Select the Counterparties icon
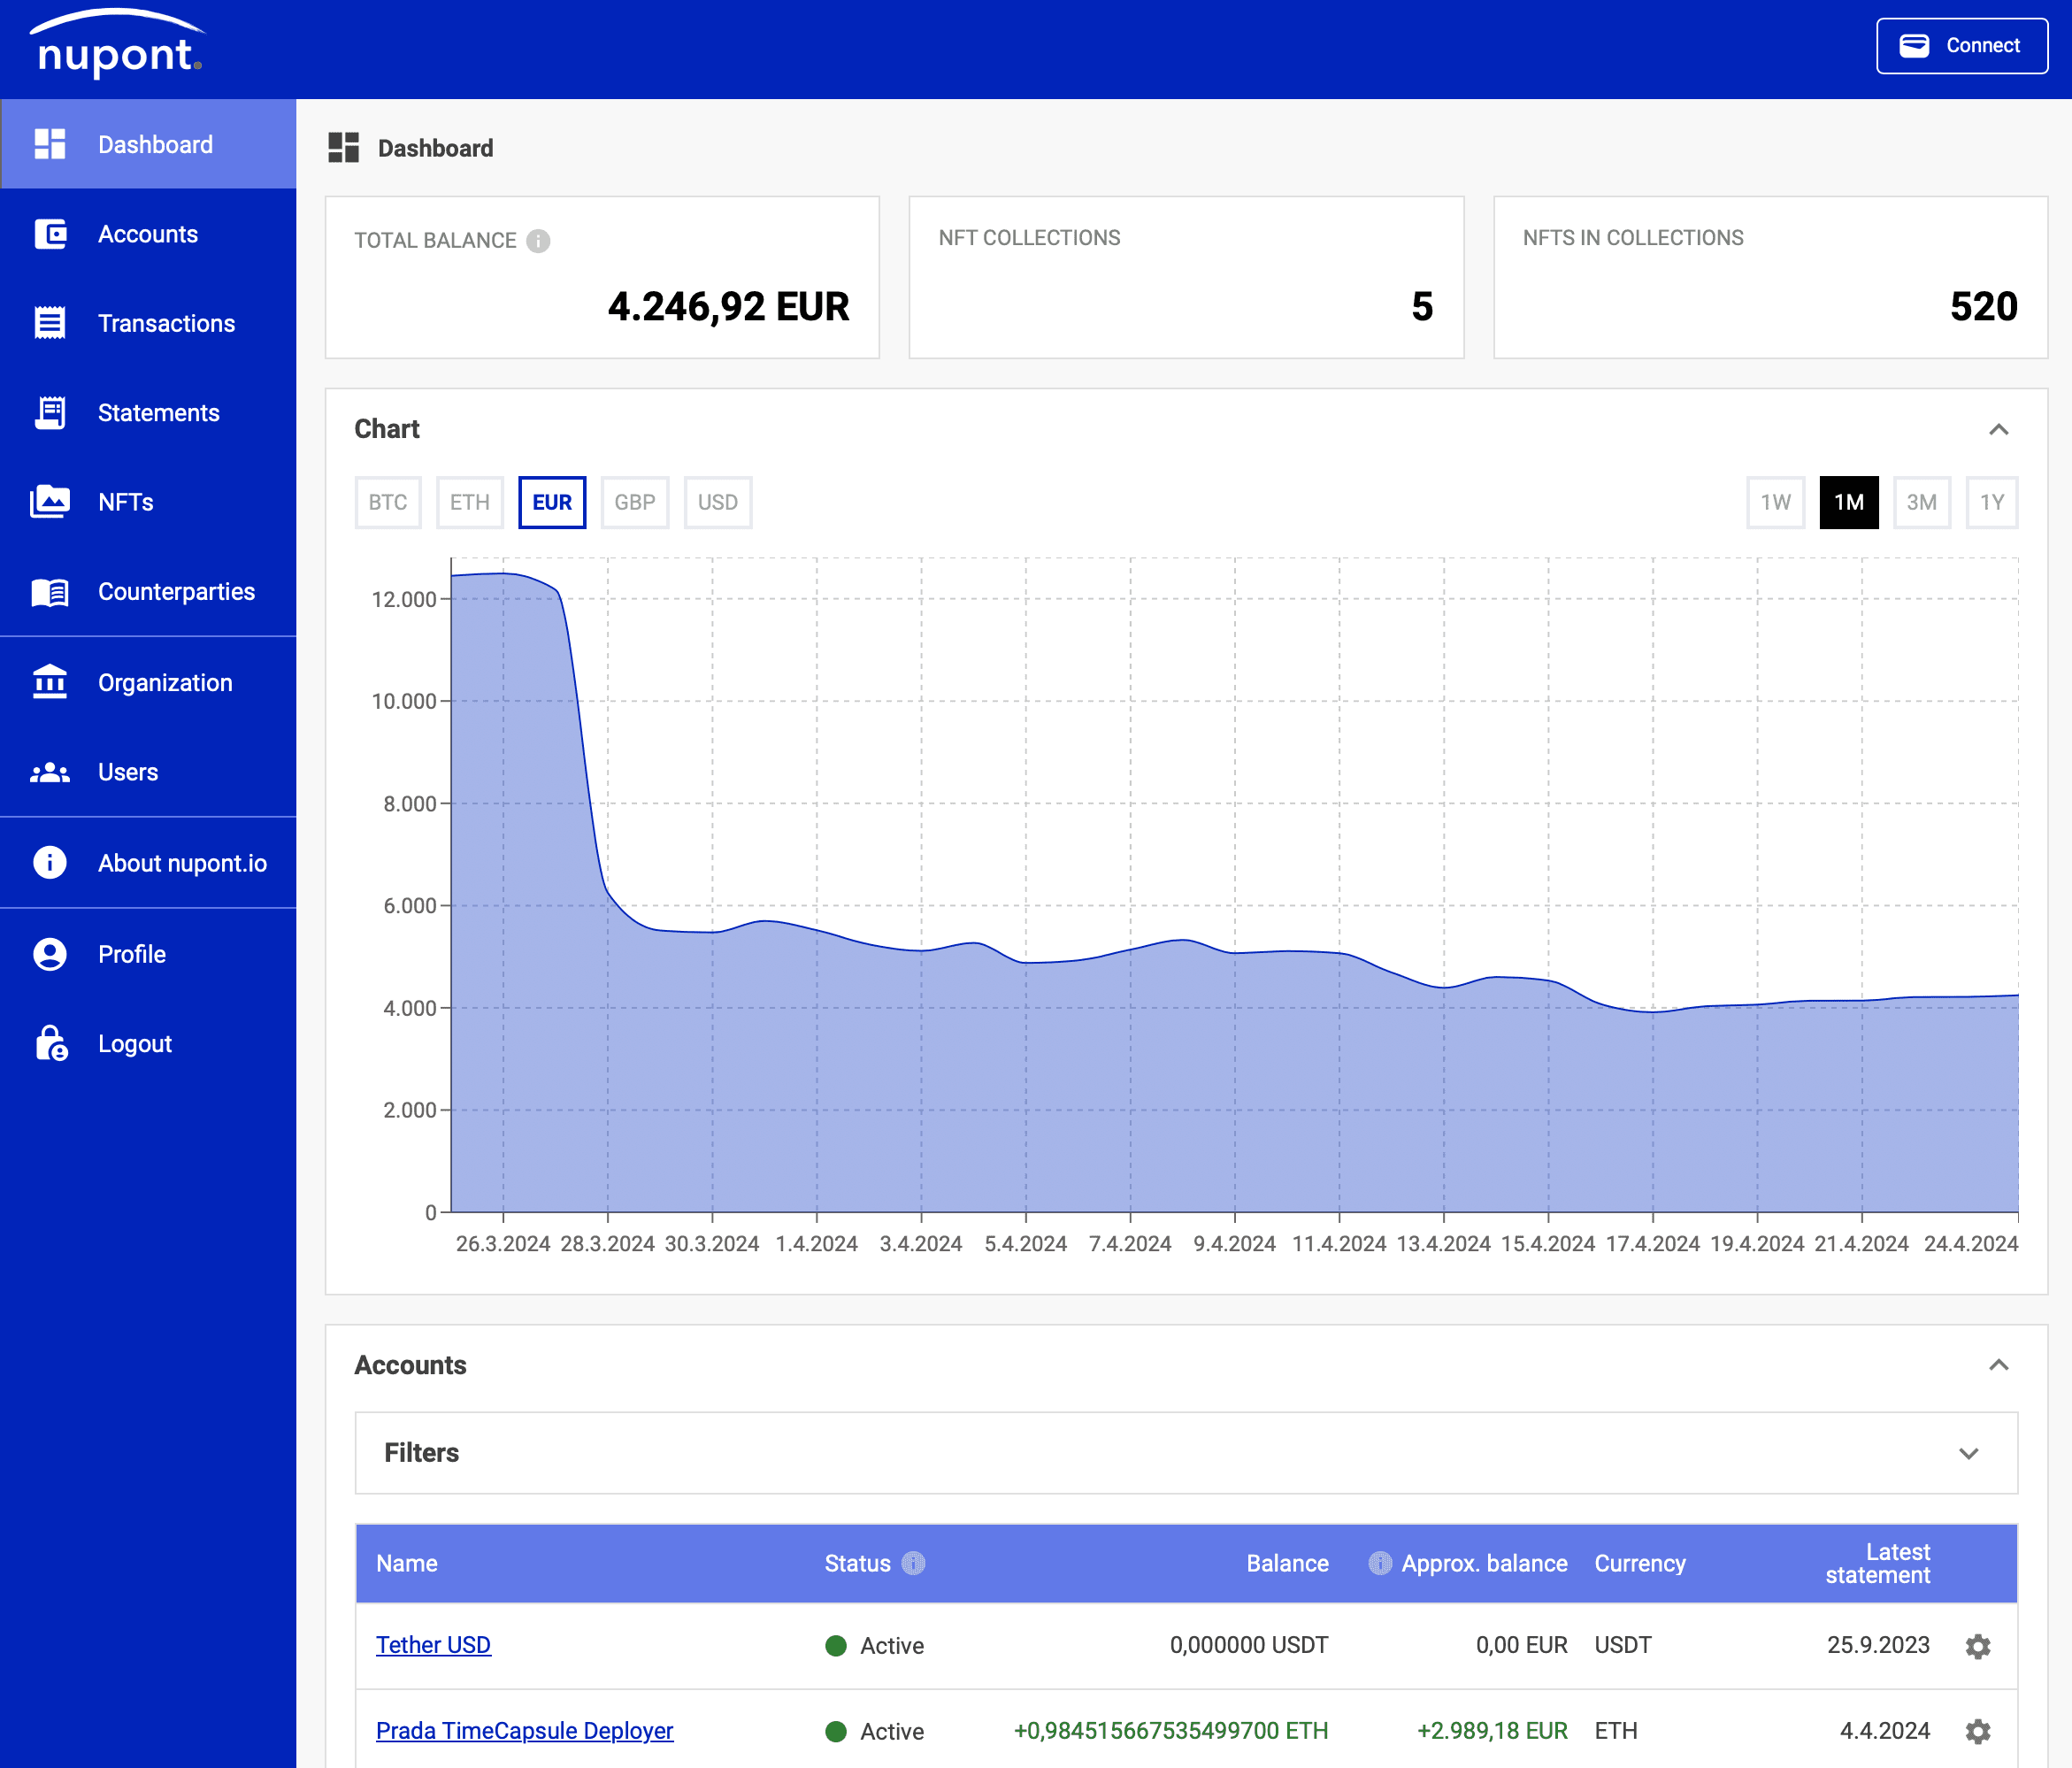 (50, 591)
